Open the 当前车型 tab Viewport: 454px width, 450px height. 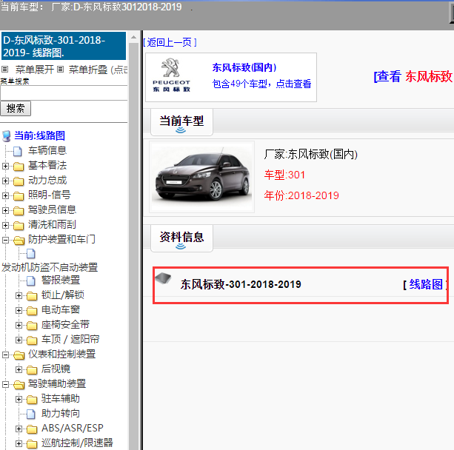click(181, 122)
